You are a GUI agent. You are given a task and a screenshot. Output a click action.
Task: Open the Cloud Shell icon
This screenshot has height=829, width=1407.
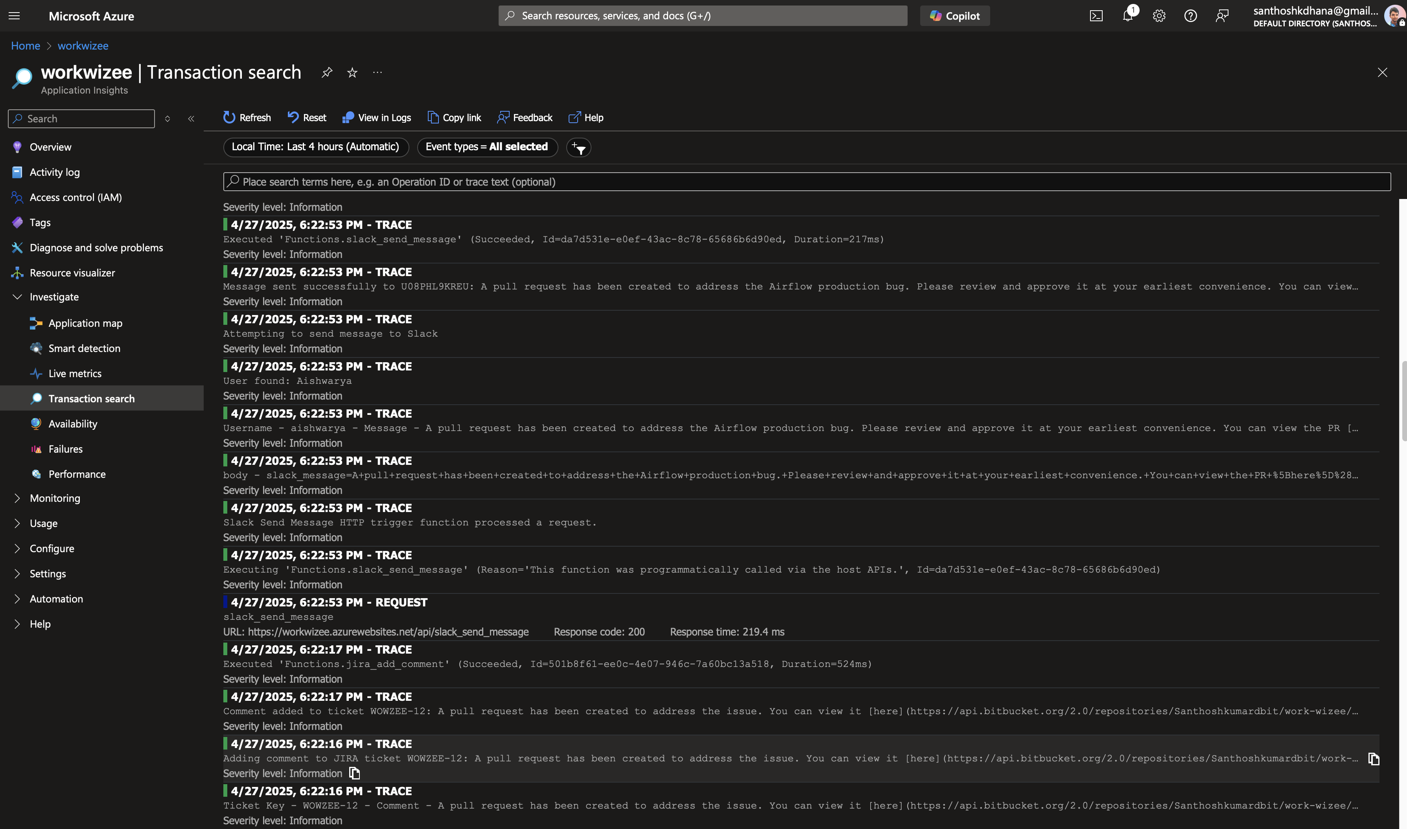1096,16
